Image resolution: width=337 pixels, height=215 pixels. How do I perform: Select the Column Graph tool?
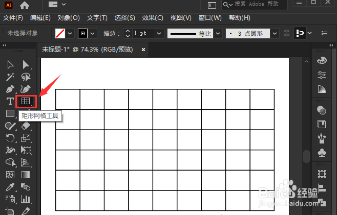(26, 199)
